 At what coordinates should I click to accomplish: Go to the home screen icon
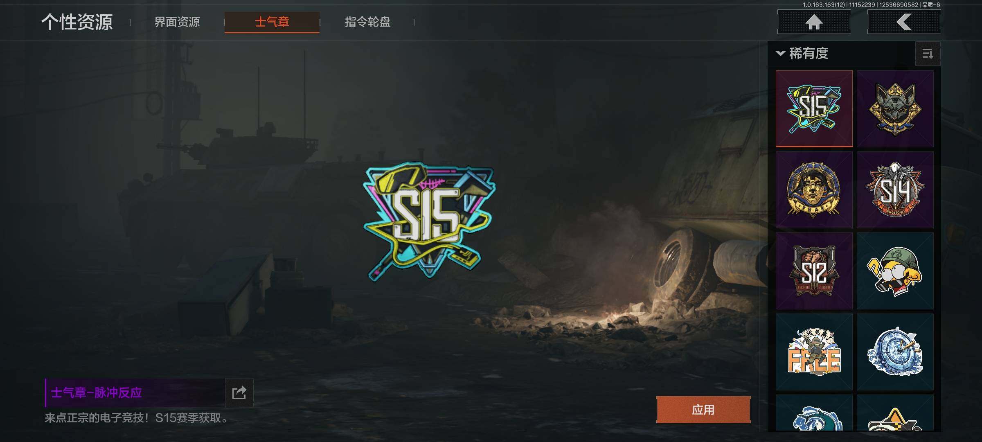(814, 22)
